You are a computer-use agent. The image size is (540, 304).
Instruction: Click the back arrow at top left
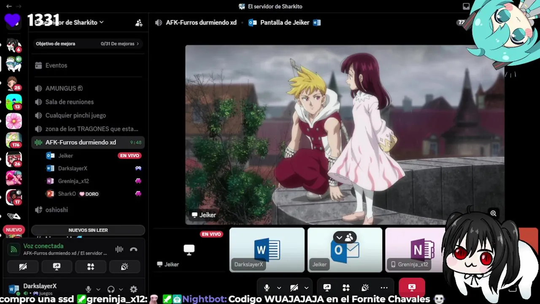[9, 6]
